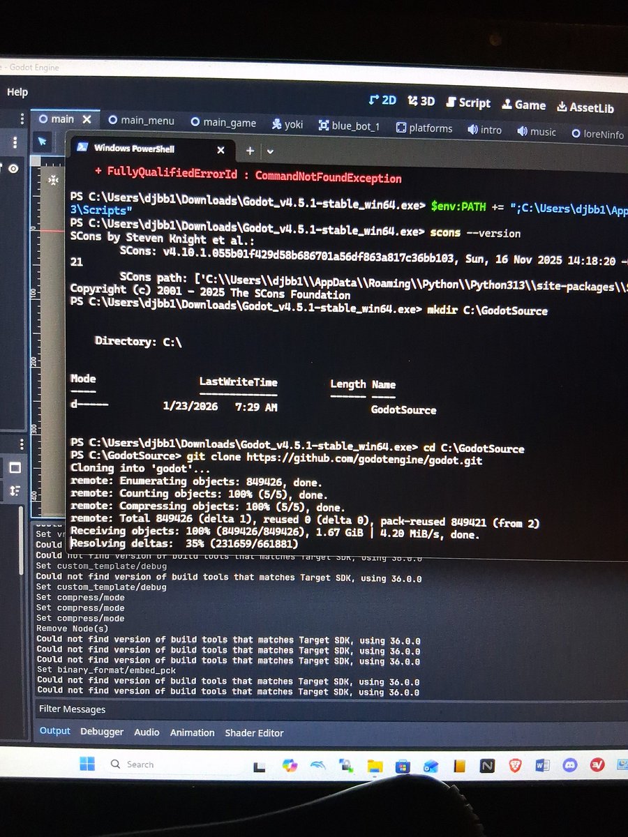628x837 pixels.
Task: Open Brave browser from the taskbar
Action: [515, 766]
